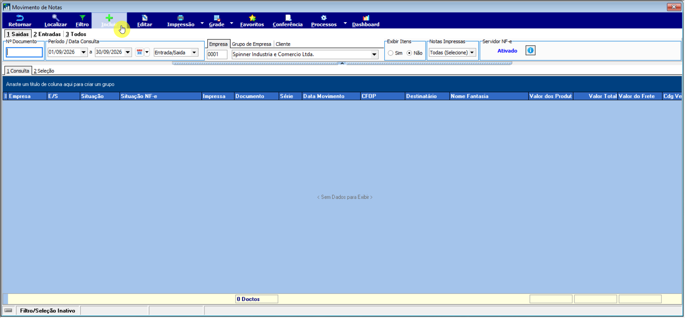
Task: Switch to the 2 Entradas tab
Action: click(x=47, y=34)
